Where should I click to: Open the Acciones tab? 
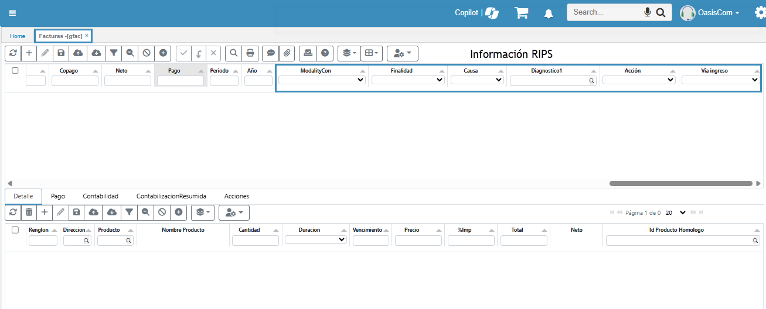pos(236,196)
